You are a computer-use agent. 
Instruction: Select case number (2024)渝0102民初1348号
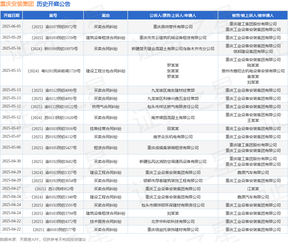(53, 197)
